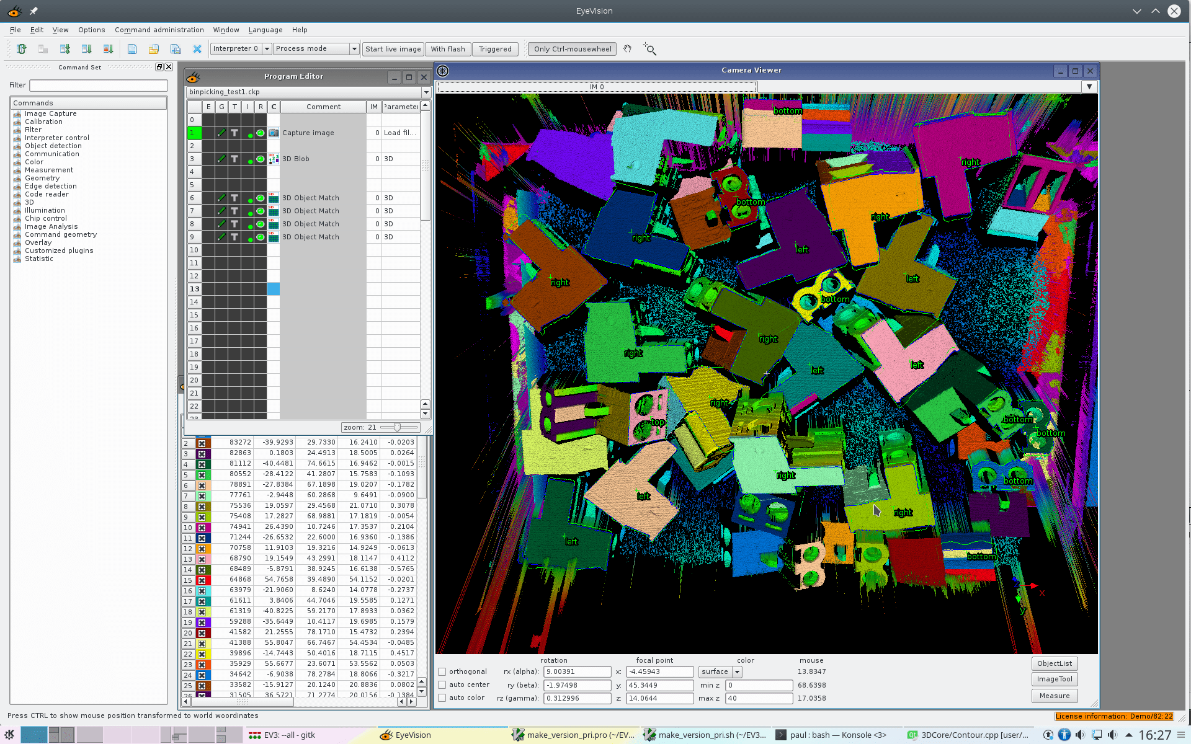The image size is (1191, 744).
Task: Click the ObjectList button
Action: tap(1055, 663)
